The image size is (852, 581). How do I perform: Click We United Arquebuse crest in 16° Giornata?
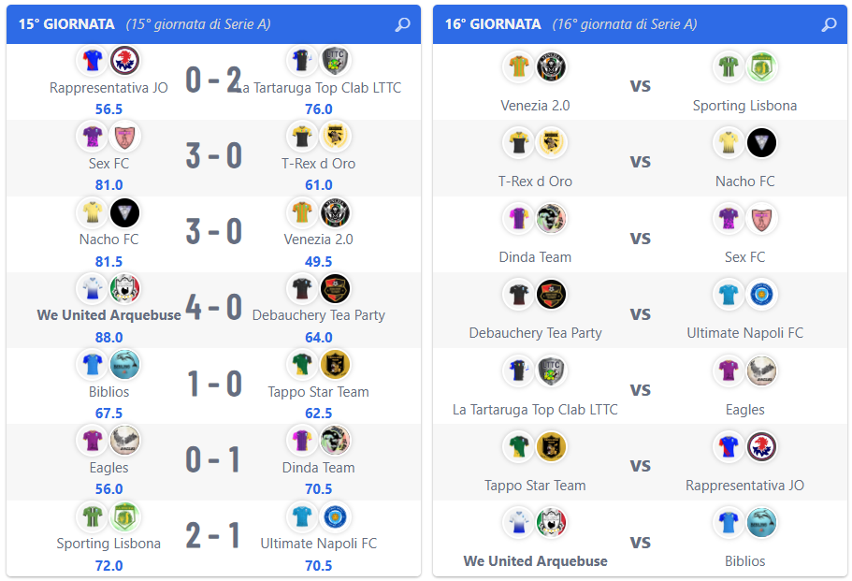point(552,522)
